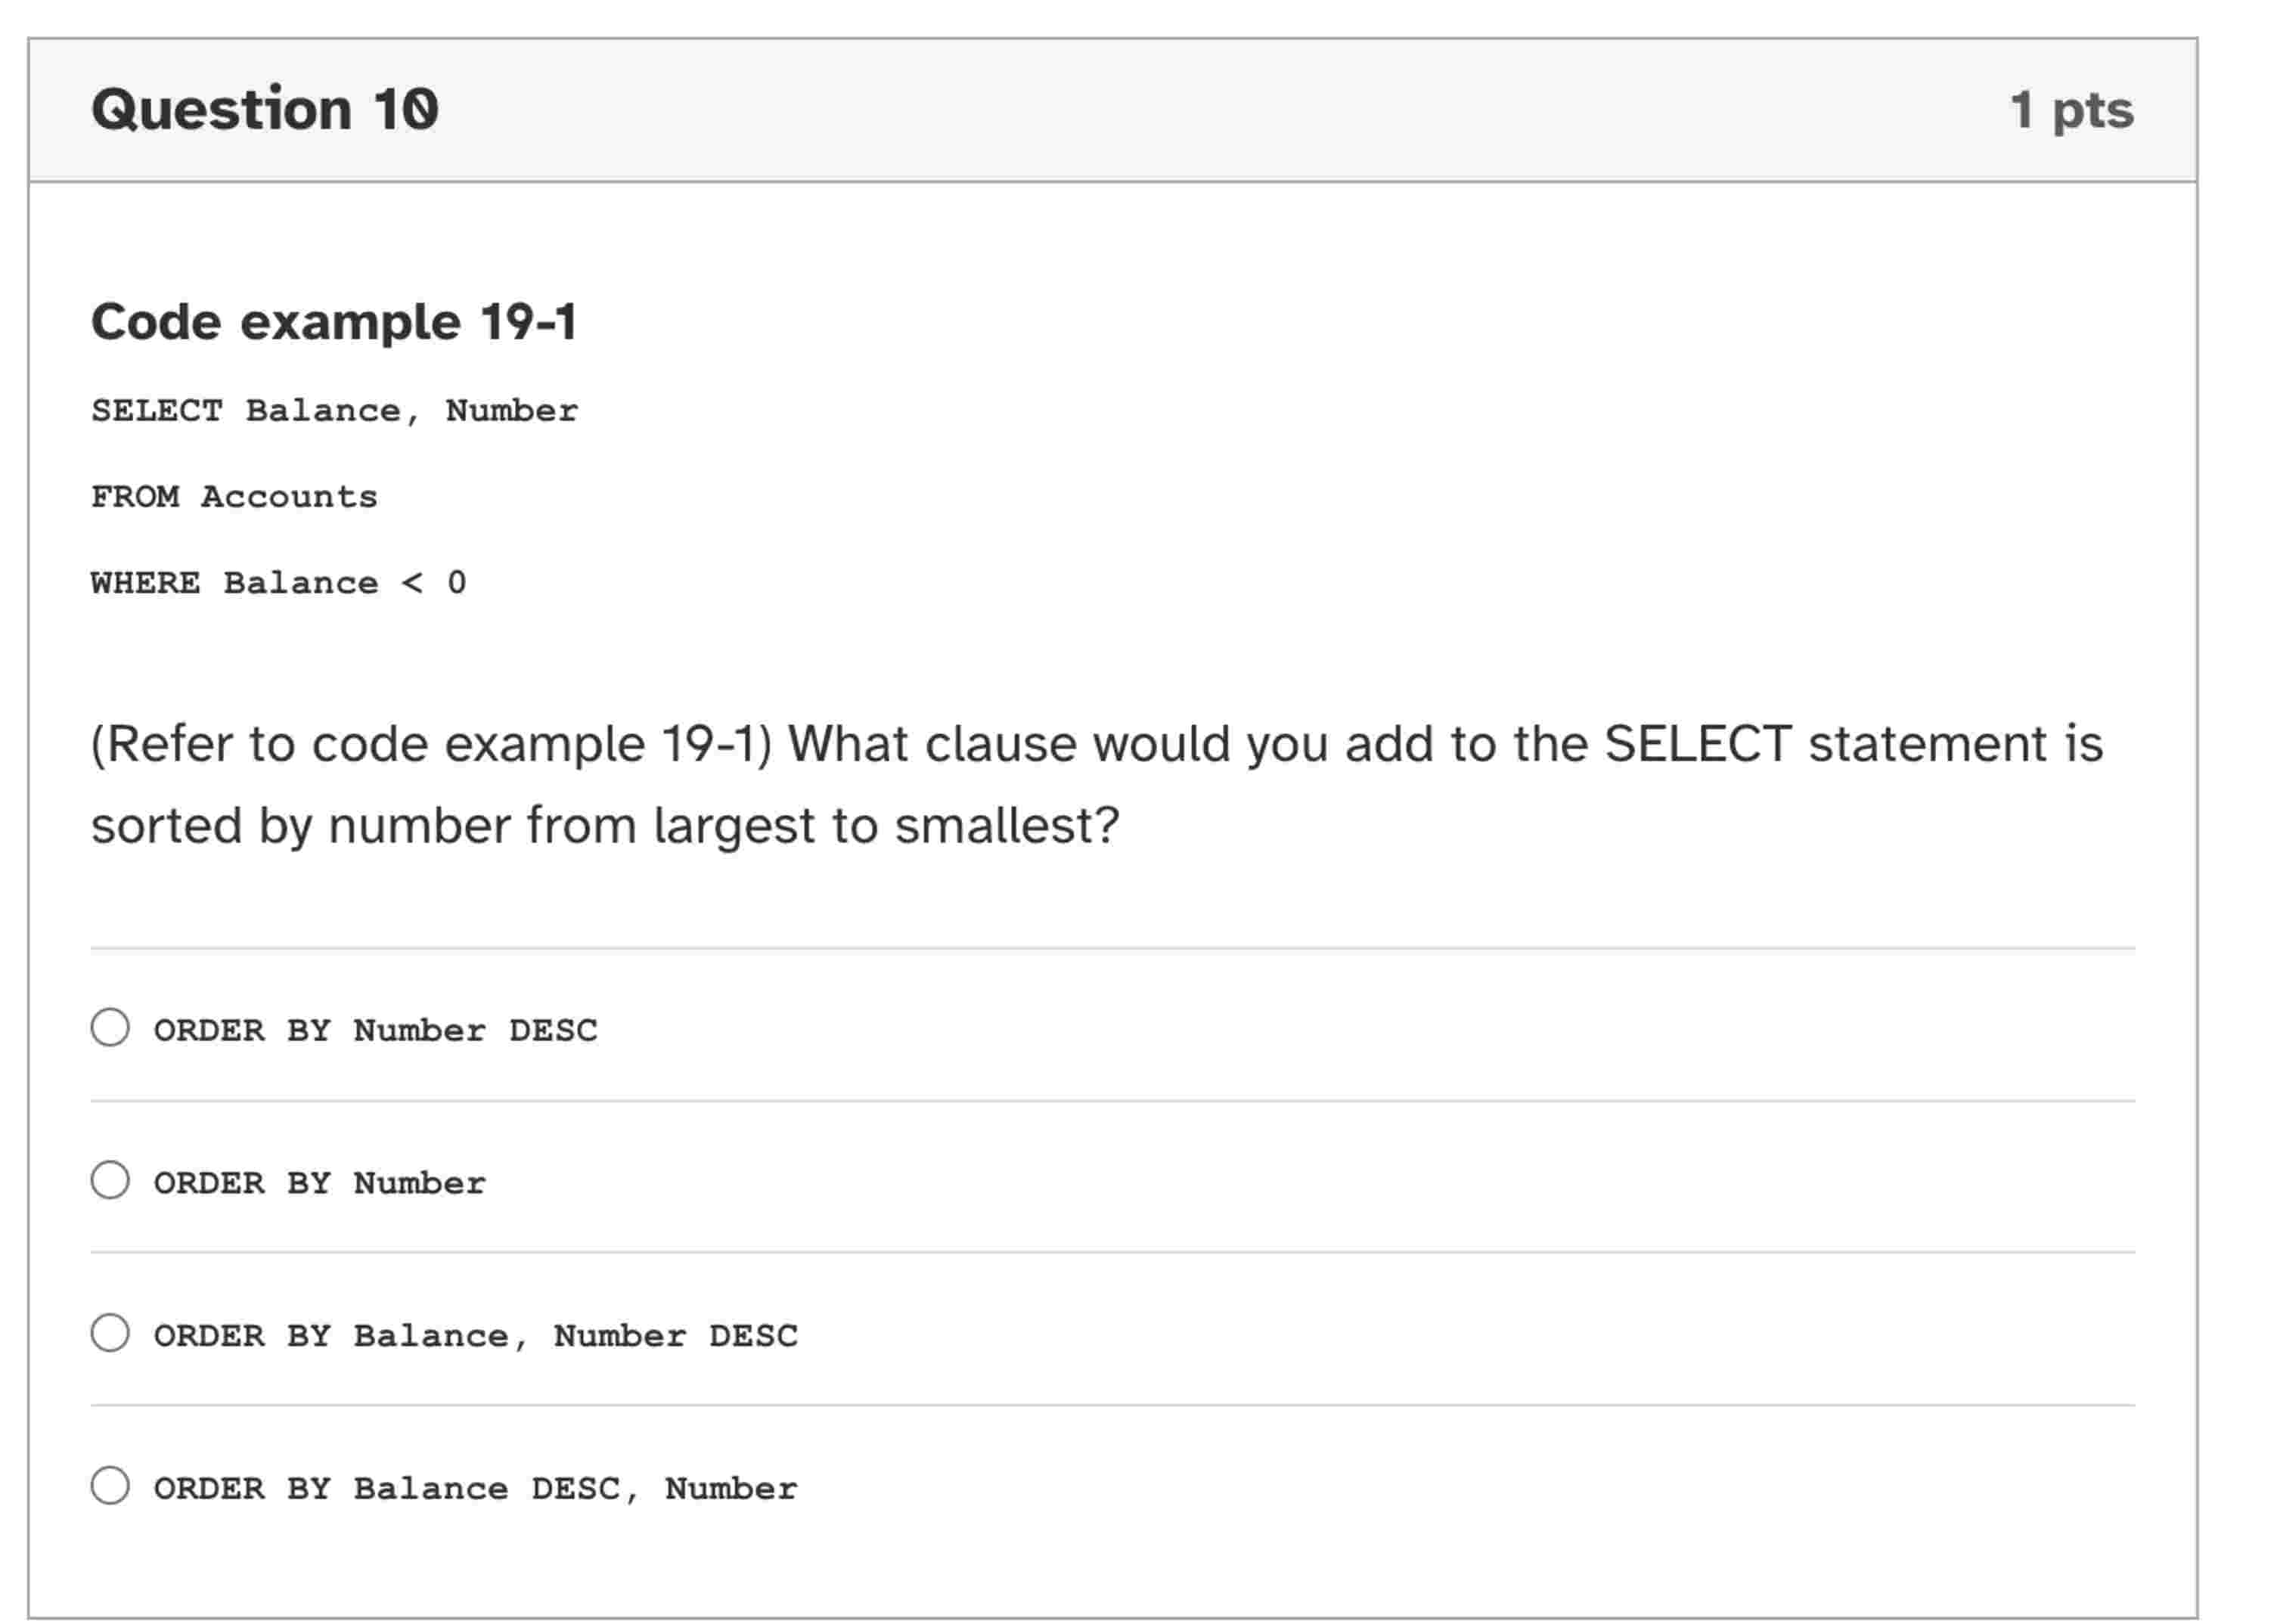The image size is (2271, 1624).
Task: Select the ORDER BY Number DESC radio button
Action: tap(110, 1029)
